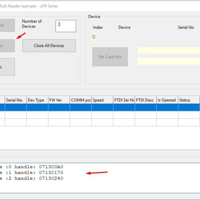The width and height of the screenshot is (200, 200).
Task: Click the COMM port column header
Action: tap(81, 100)
